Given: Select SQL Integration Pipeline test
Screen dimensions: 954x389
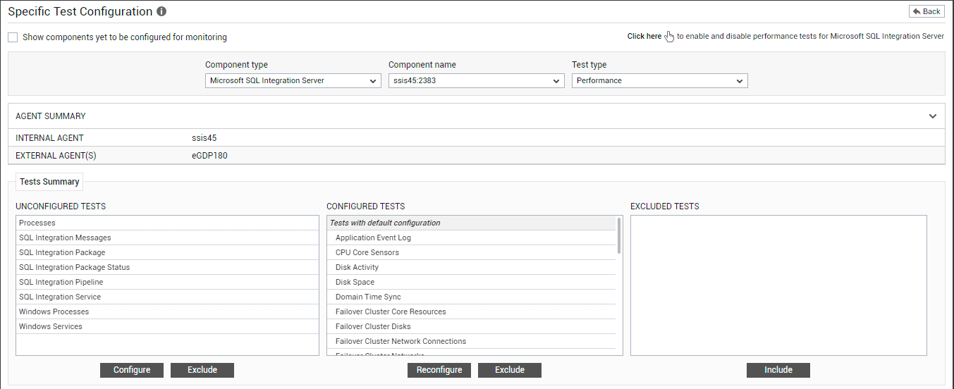Looking at the screenshot, I should coord(168,282).
